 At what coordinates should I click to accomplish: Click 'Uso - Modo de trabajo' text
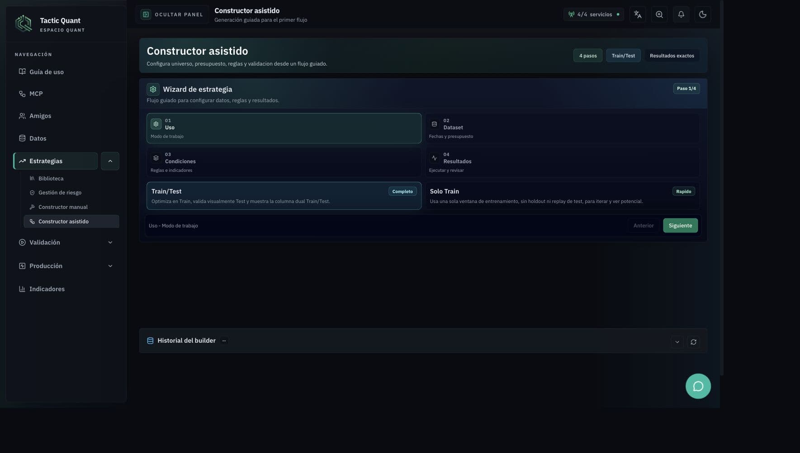coord(173,226)
